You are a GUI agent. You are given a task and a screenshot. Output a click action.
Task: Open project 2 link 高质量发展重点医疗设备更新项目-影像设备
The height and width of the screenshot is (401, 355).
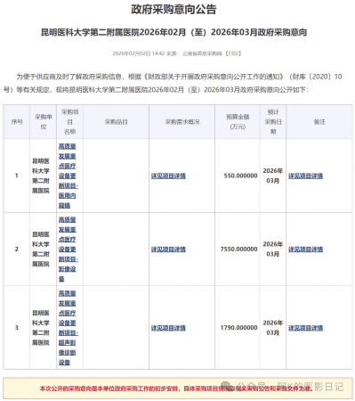[x=69, y=249]
